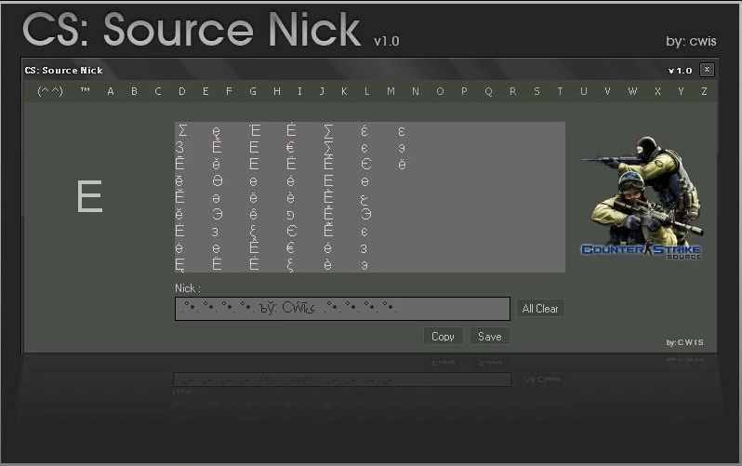The image size is (742, 466).
Task: Select the letter N tab
Action: pyautogui.click(x=416, y=91)
